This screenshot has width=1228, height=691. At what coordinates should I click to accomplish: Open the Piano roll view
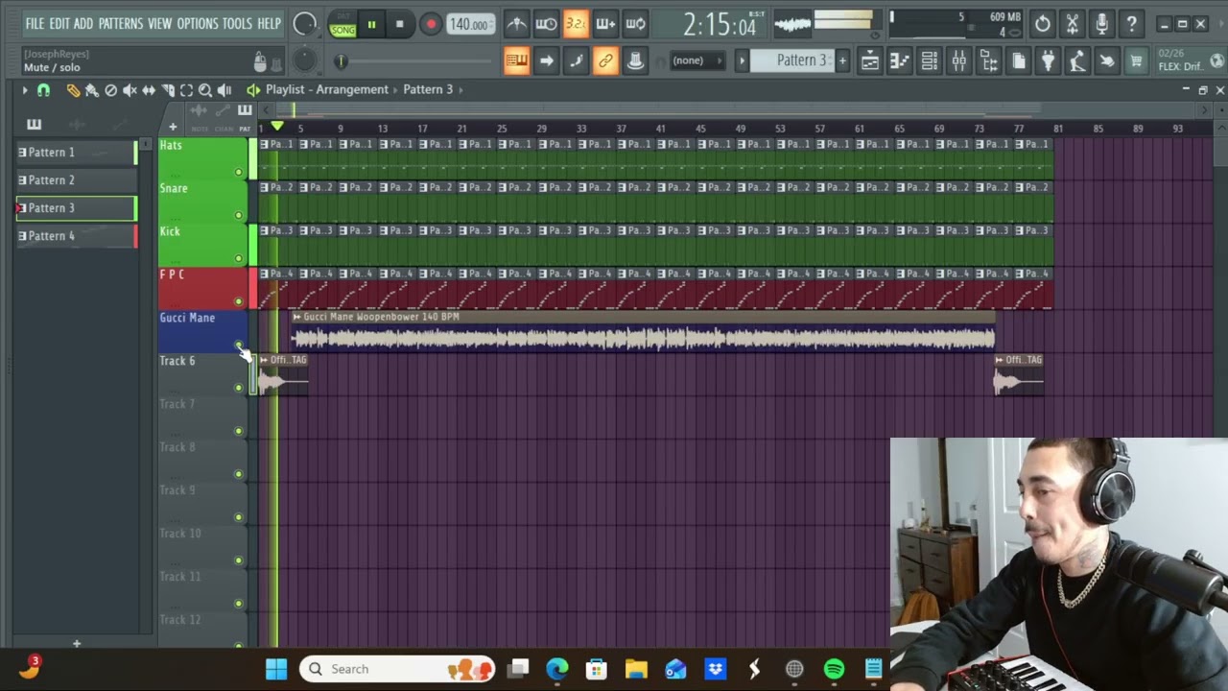click(x=900, y=61)
